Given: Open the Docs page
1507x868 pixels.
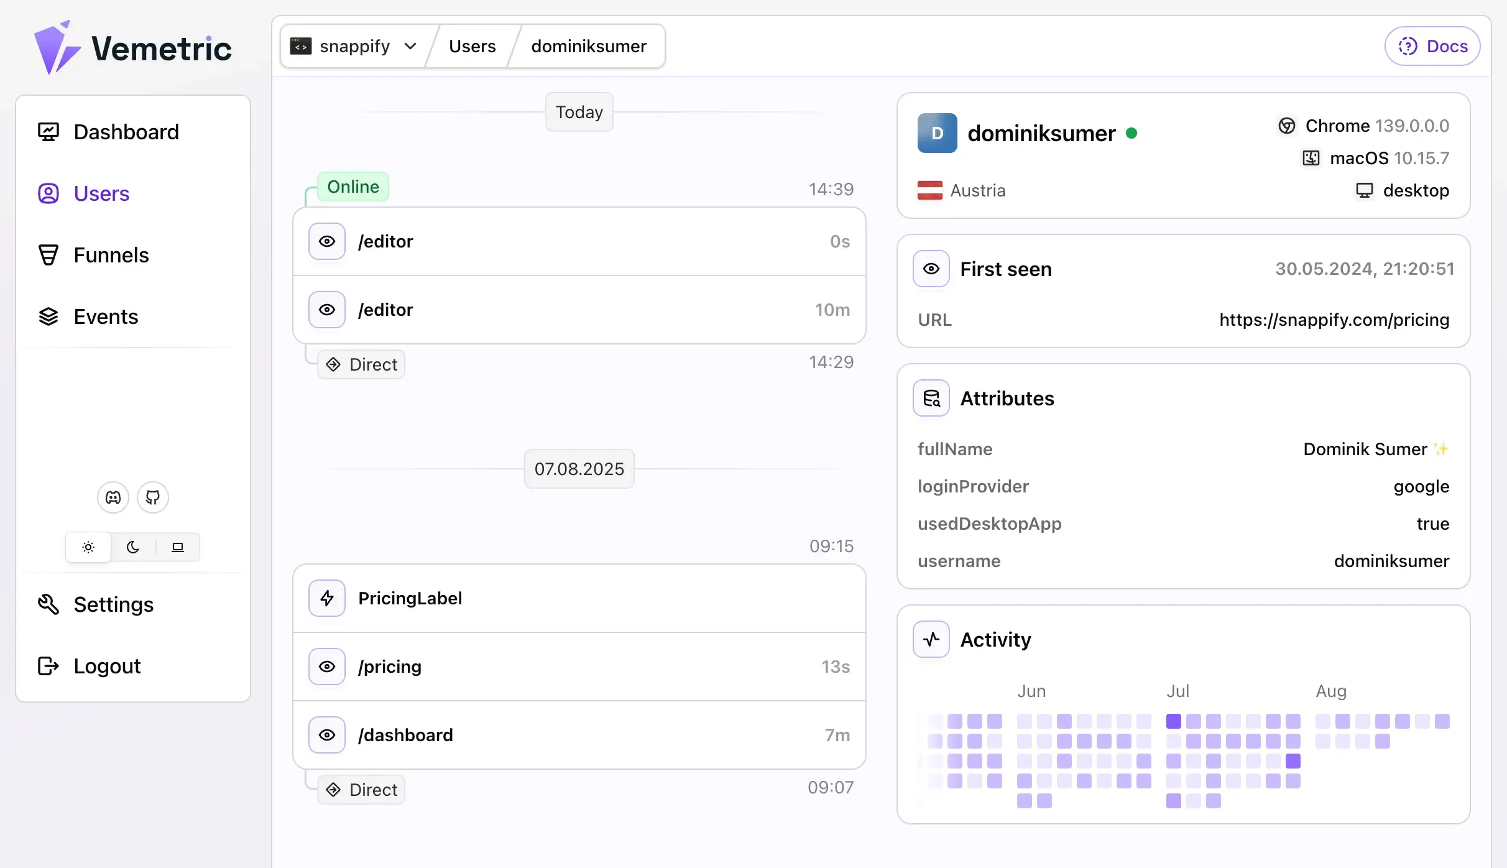Looking at the screenshot, I should tap(1432, 45).
